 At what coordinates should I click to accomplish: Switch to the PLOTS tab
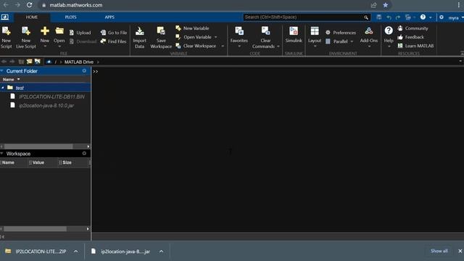click(x=71, y=17)
